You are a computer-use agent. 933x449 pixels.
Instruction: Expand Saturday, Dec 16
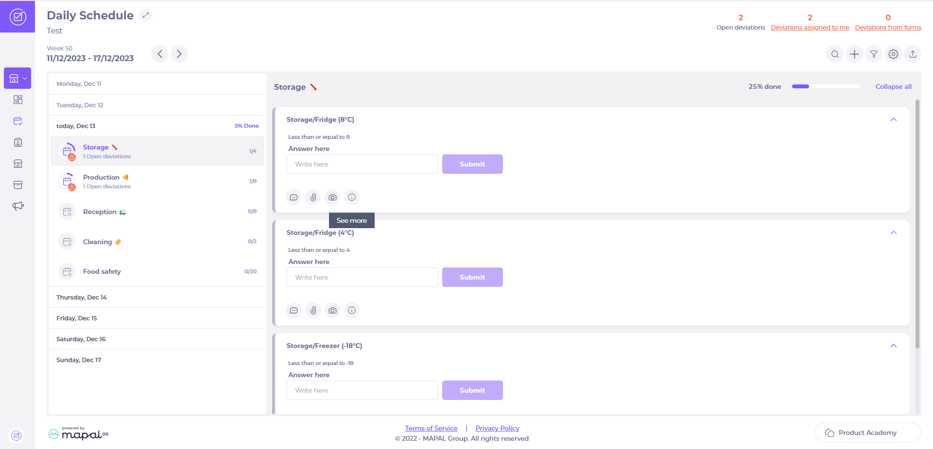[x=157, y=339]
